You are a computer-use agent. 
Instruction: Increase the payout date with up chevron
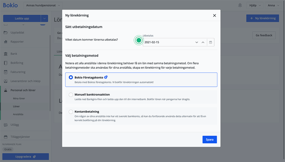coord(203,42)
